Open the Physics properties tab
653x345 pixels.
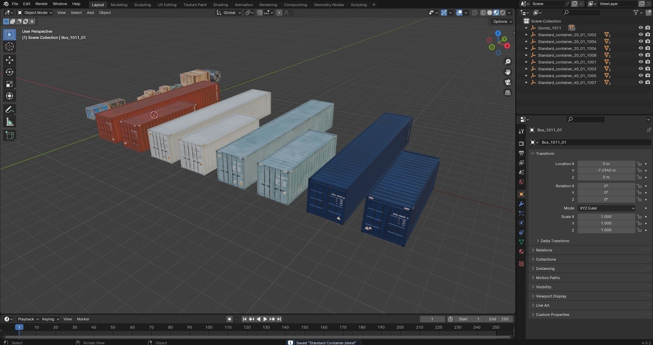click(x=521, y=223)
